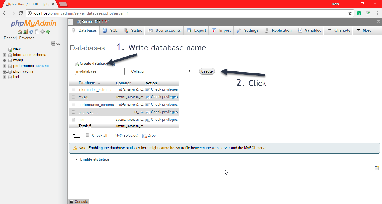
Task: Open the More tab dropdown
Action: (364, 31)
